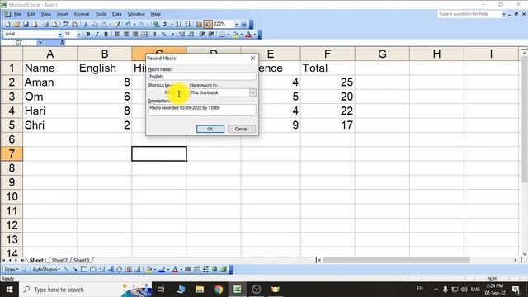
Task: Click the Type a question for help box
Action: pos(469,14)
